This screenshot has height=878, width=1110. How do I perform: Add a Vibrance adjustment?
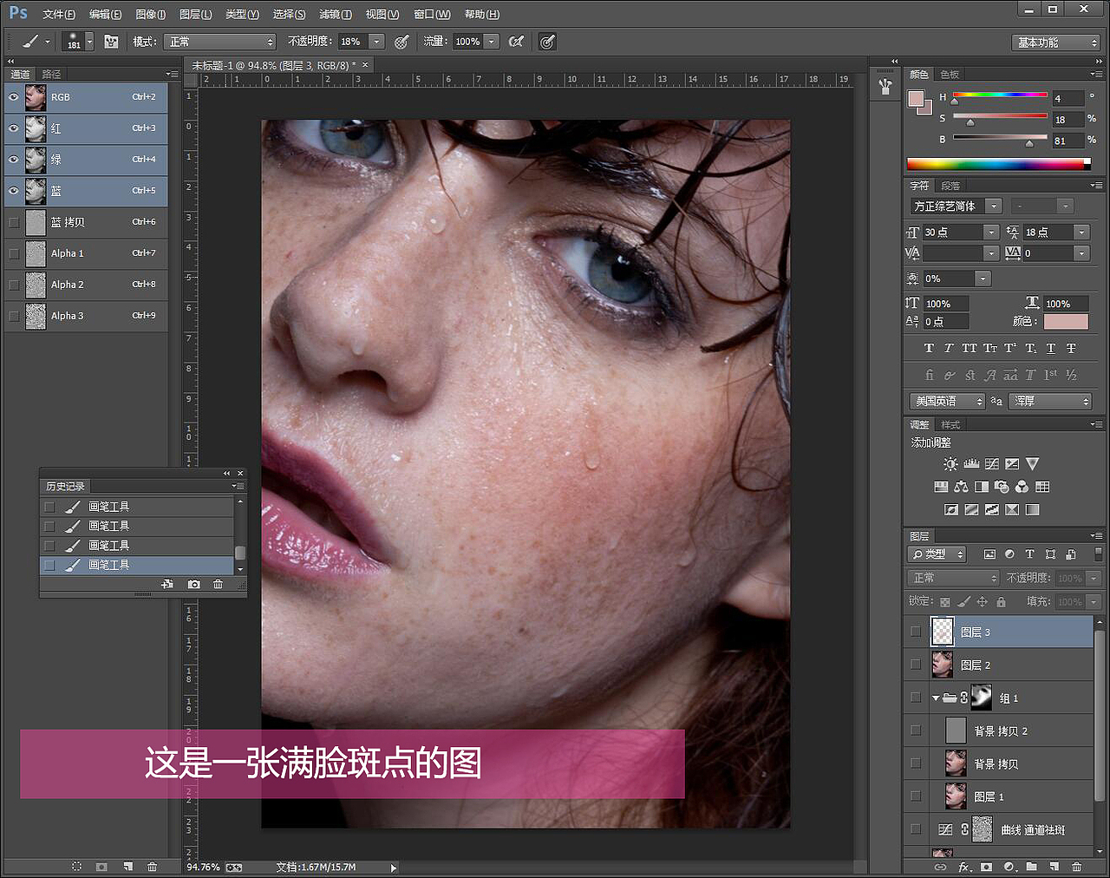coord(1032,464)
